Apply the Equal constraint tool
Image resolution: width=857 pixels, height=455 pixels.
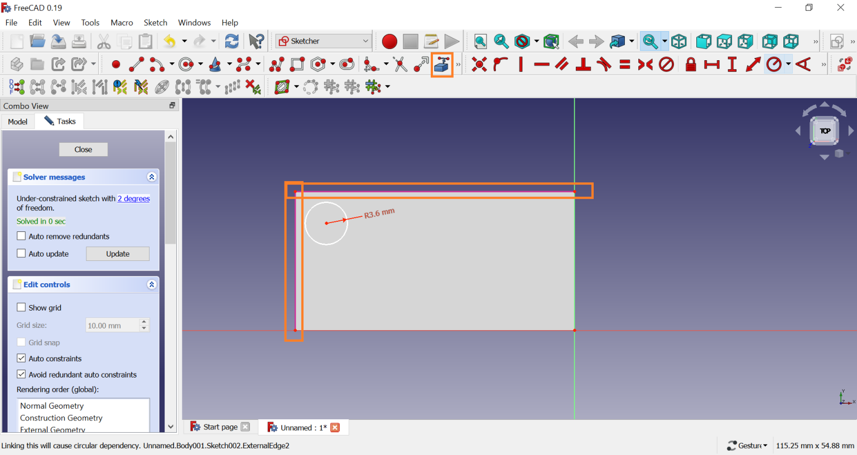[625, 65]
